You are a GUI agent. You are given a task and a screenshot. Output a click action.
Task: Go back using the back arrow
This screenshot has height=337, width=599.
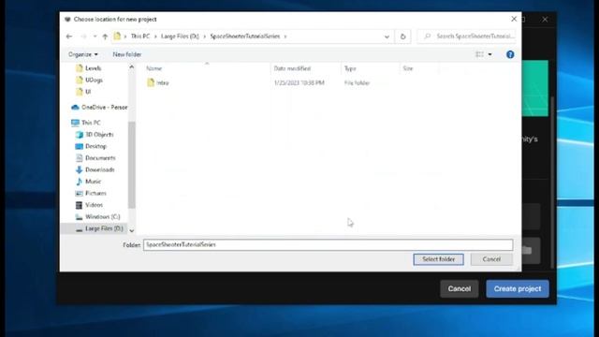[x=69, y=37]
